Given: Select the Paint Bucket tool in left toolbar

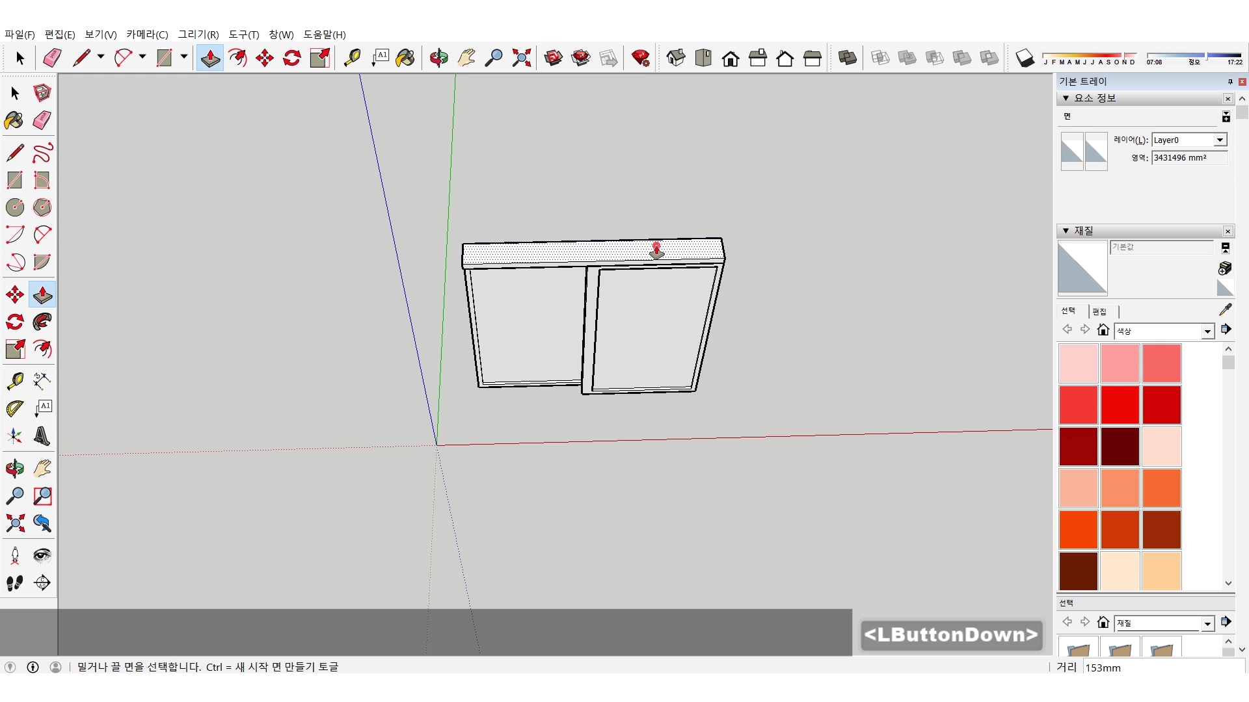Looking at the screenshot, I should click(x=14, y=120).
